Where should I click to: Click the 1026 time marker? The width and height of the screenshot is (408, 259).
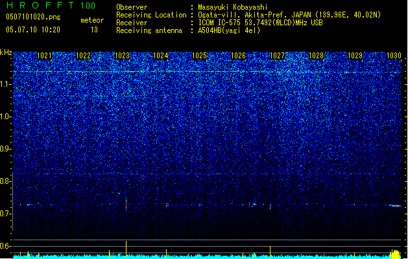(x=238, y=56)
